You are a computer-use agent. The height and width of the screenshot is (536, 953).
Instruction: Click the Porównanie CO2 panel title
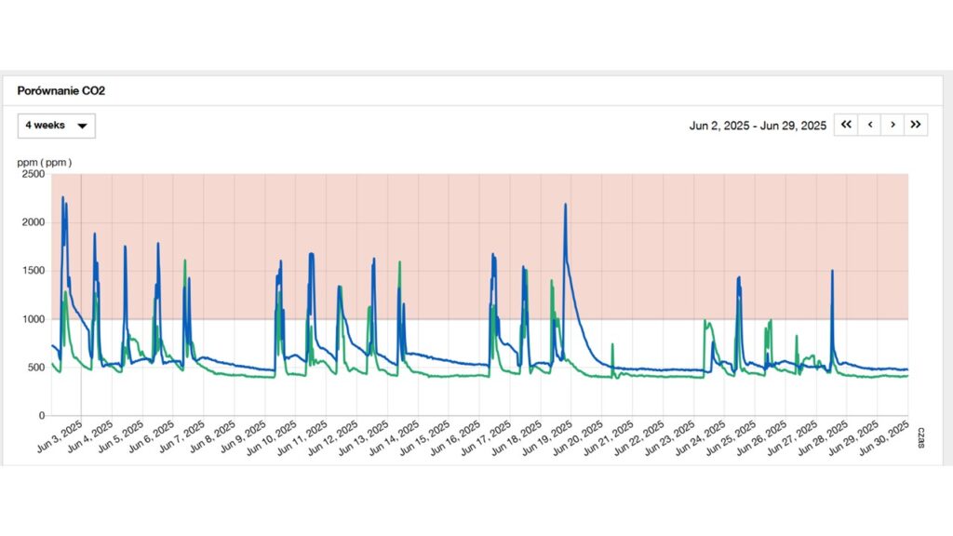tap(60, 91)
